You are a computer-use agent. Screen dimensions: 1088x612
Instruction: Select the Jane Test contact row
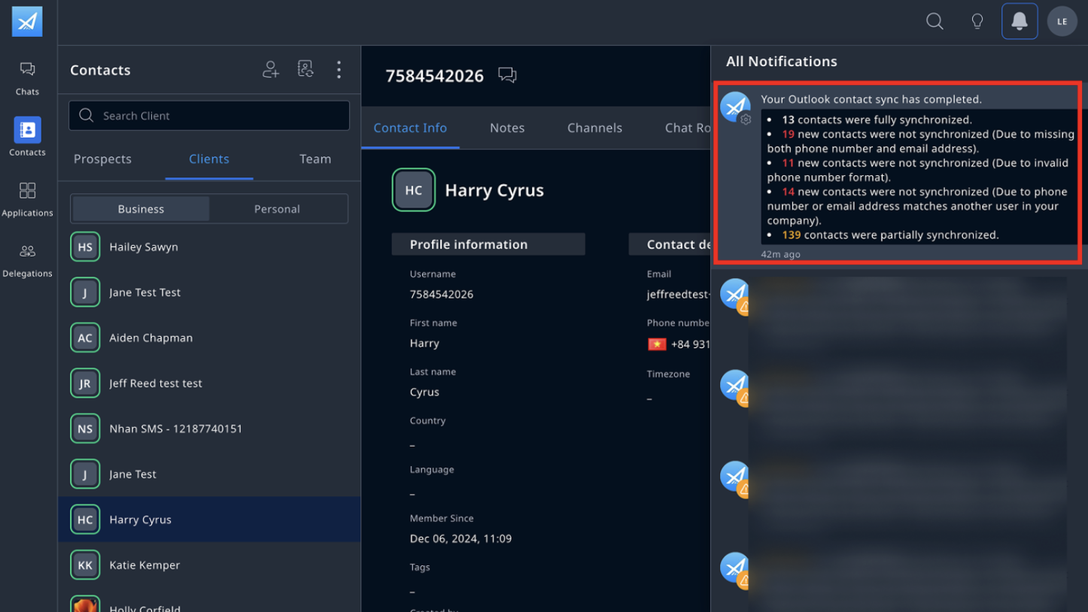[209, 474]
